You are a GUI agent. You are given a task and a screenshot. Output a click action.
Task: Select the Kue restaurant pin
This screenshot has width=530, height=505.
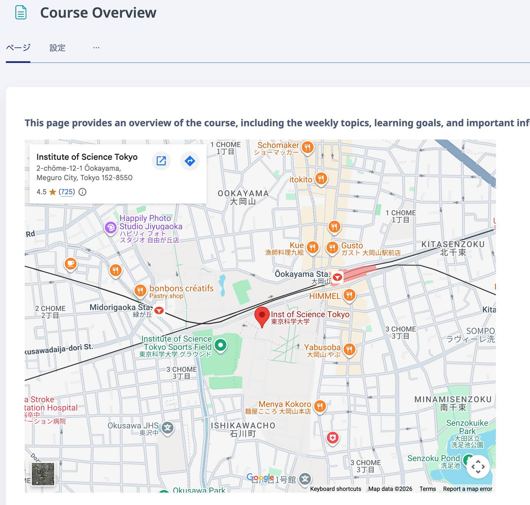(312, 247)
